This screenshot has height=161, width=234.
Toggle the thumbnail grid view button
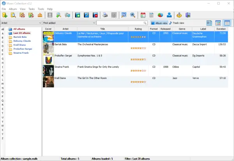(218, 23)
